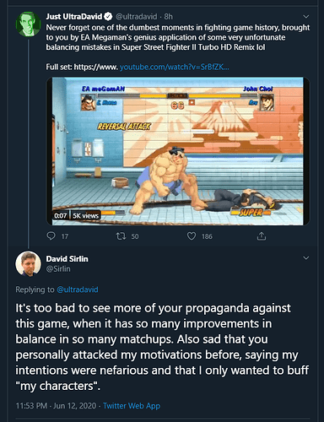Expand the chevron menu on UltraDavid's tweet
Viewport: 324px width, 422px height.
click(x=305, y=17)
